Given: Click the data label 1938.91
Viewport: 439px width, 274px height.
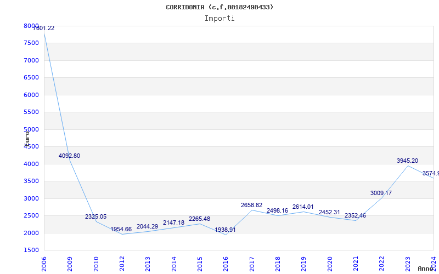Looking at the screenshot, I should point(225,230).
